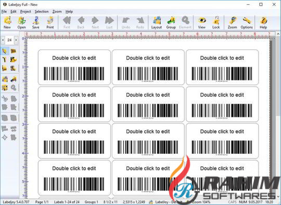Click the vertical scrollbar up arrow
The width and height of the screenshot is (281, 205).
[278, 34]
